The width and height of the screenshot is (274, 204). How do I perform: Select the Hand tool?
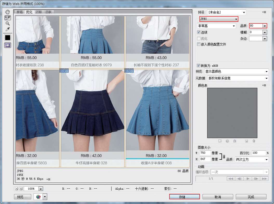(8, 12)
